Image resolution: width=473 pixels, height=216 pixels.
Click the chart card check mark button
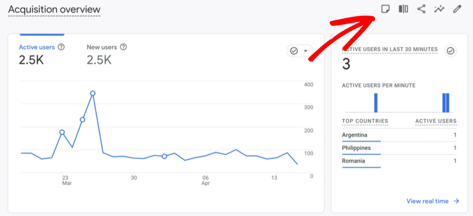click(x=294, y=51)
